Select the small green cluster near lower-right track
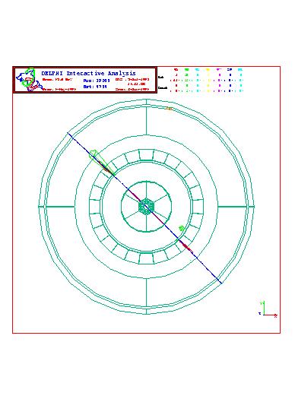 coord(182,228)
